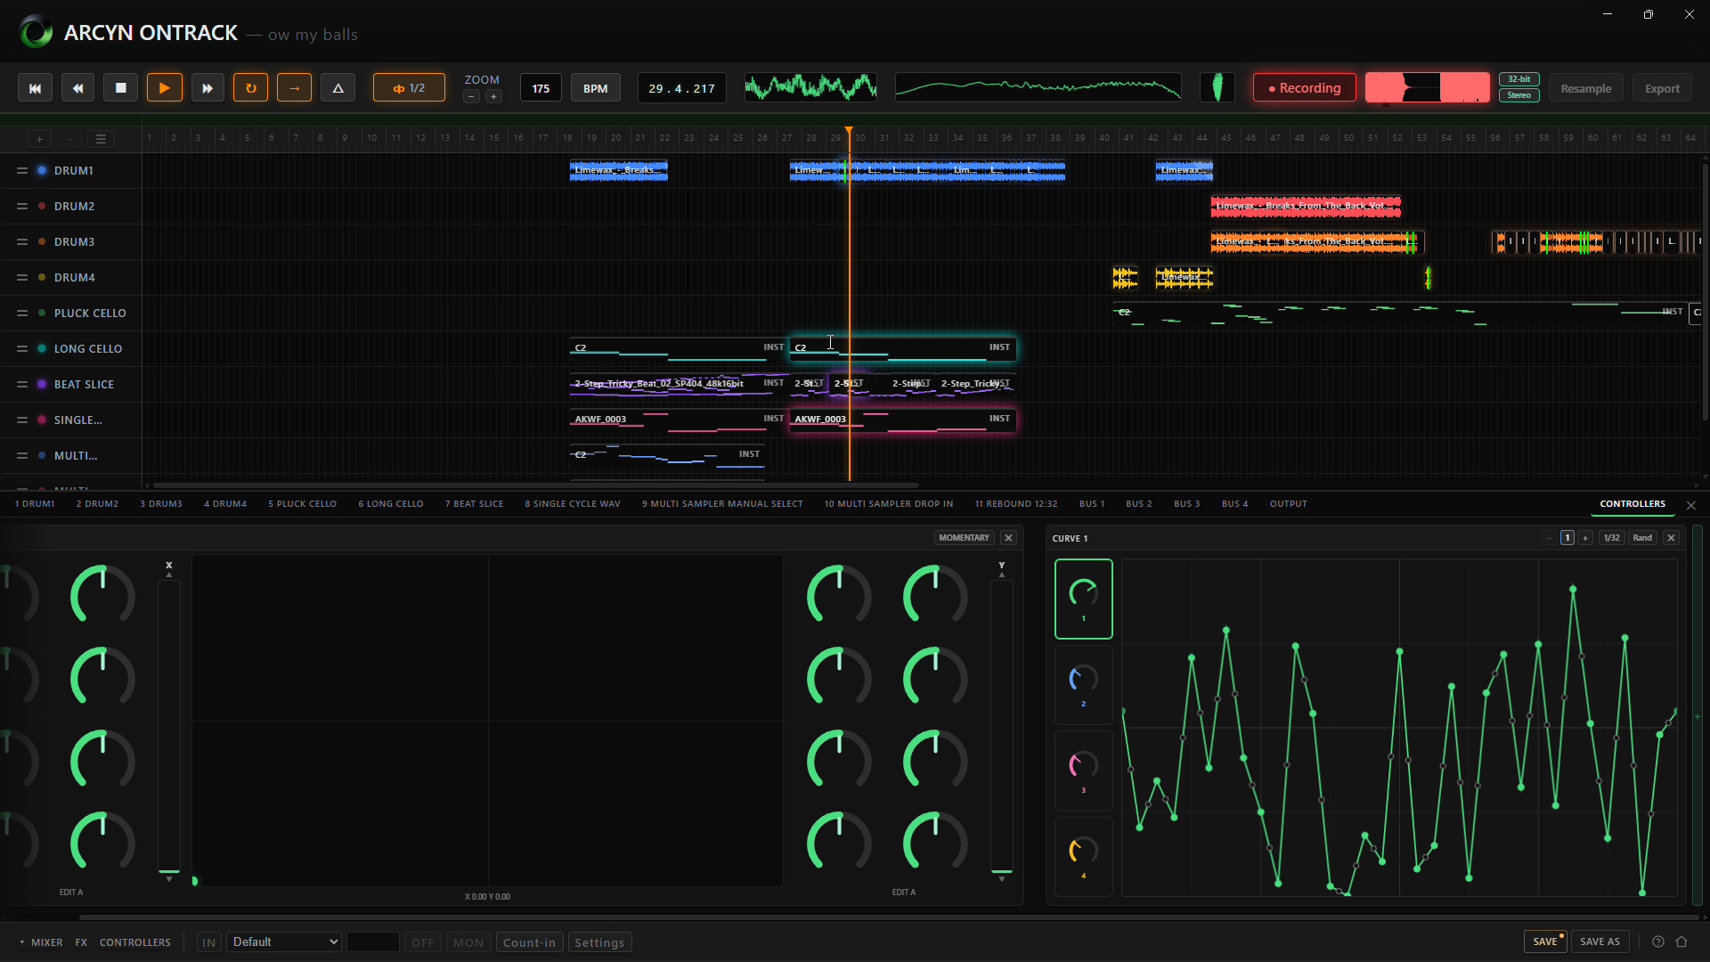
Task: Open the track list menu icon
Action: pyautogui.click(x=101, y=139)
